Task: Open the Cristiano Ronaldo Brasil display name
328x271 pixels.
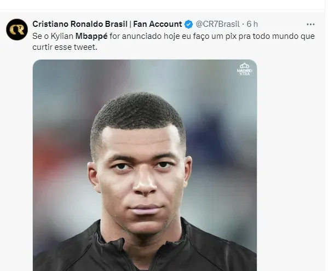Action: [x=80, y=24]
